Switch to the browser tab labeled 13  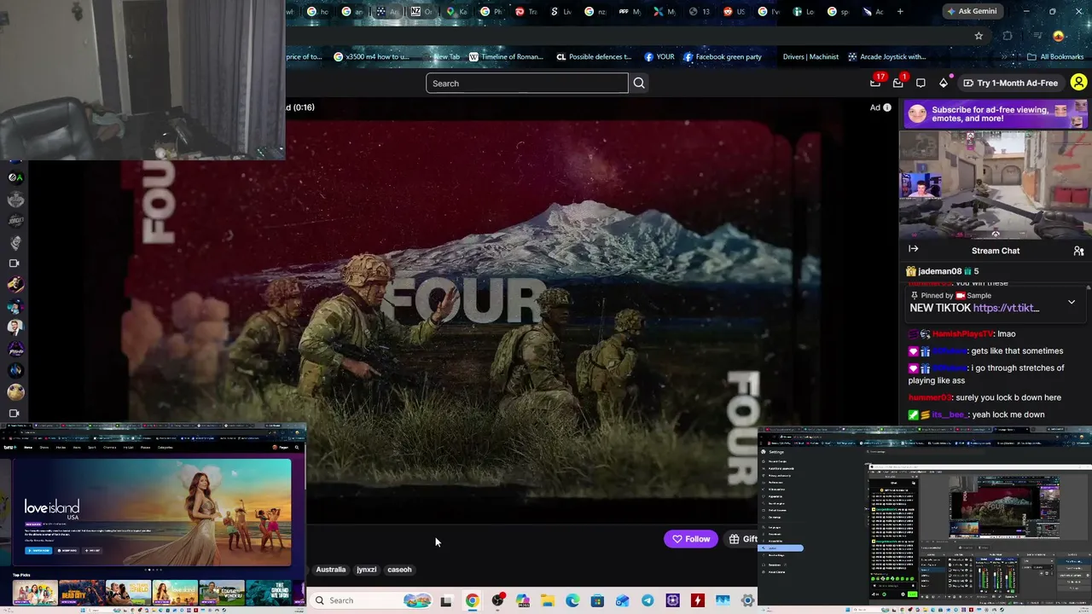click(x=700, y=12)
